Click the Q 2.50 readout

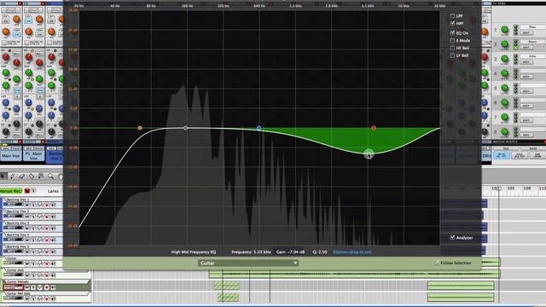tap(320, 252)
